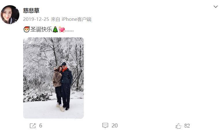Viewport: 219px width, 131px height.
Task: Click the pink heart emoji
Action: tap(62, 30)
